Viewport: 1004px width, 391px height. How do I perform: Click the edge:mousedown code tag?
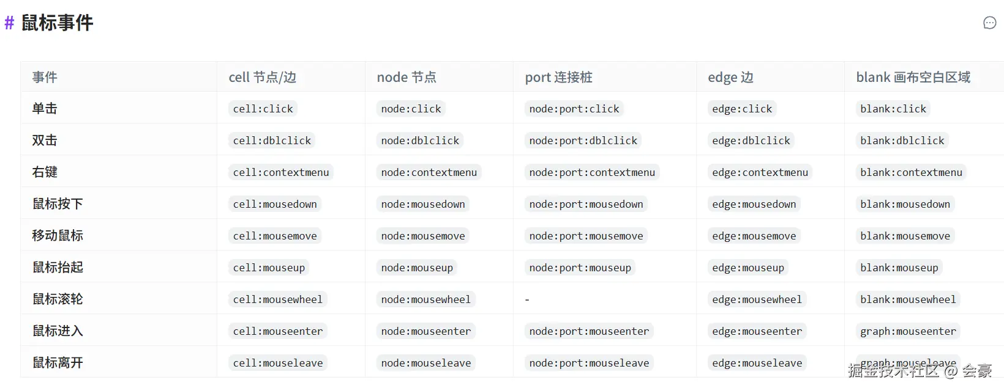(x=754, y=204)
